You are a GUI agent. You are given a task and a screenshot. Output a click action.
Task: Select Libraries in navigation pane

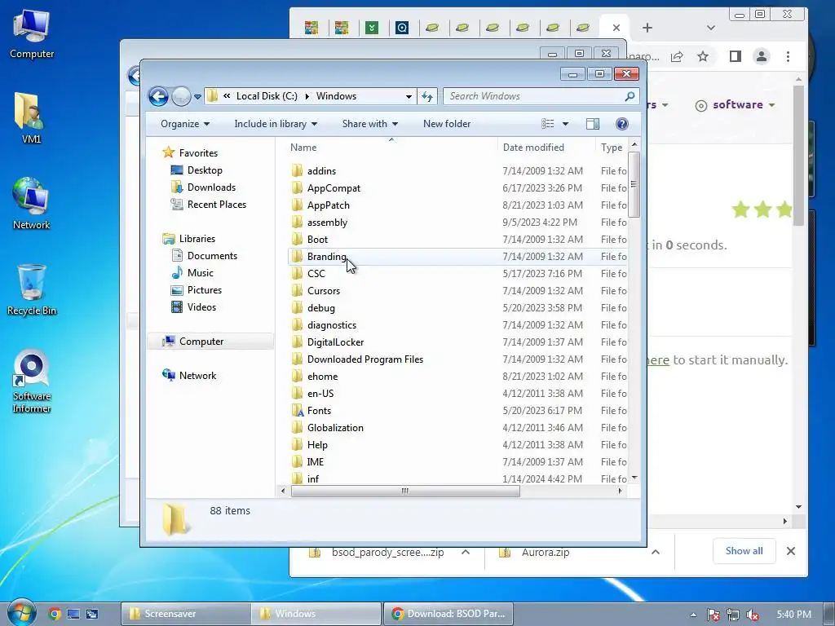coord(197,239)
